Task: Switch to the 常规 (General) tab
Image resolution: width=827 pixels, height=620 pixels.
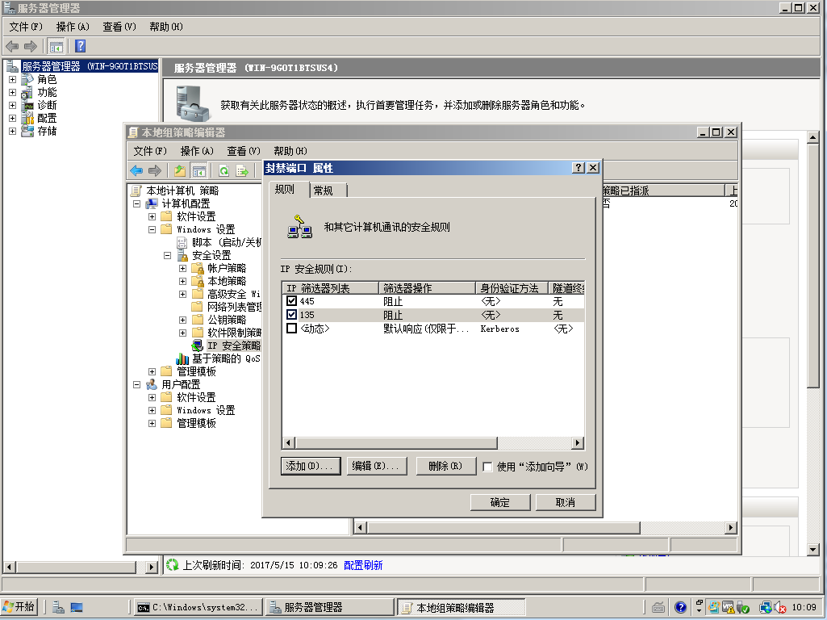Action: (x=329, y=190)
